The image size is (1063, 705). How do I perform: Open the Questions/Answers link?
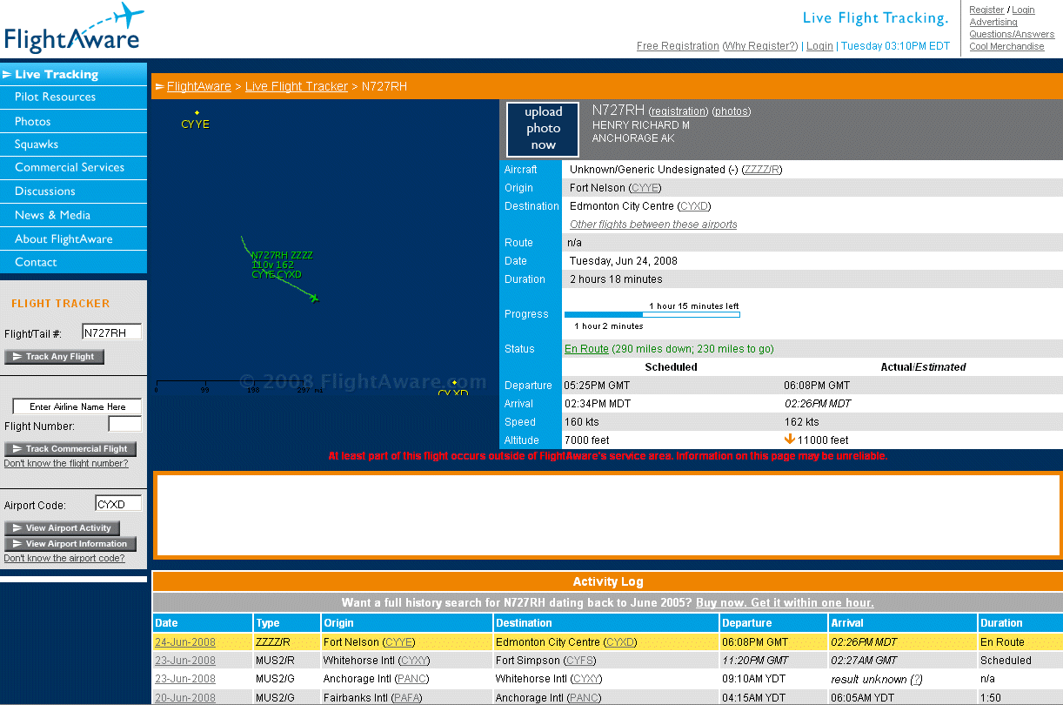point(1012,35)
